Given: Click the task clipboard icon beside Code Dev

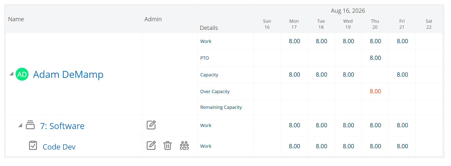Looking at the screenshot, I should (x=33, y=145).
